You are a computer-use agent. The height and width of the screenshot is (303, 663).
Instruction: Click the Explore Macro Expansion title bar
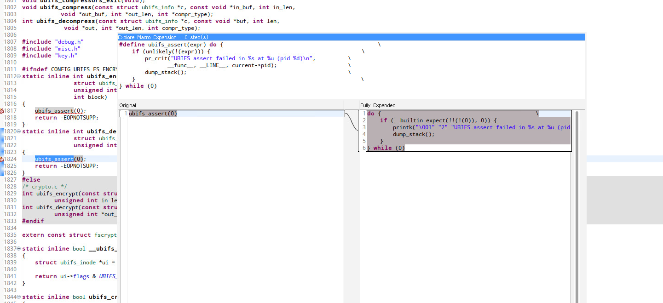pyautogui.click(x=352, y=37)
